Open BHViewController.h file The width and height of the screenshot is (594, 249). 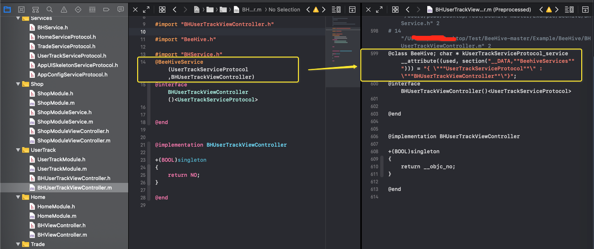[61, 225]
